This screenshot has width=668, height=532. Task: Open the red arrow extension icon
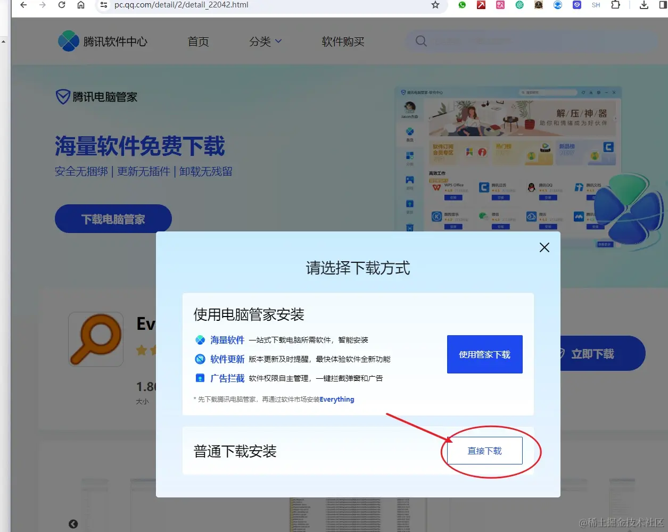481,5
